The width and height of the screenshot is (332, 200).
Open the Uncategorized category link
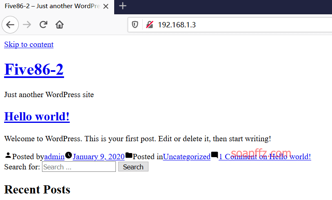[x=187, y=157]
